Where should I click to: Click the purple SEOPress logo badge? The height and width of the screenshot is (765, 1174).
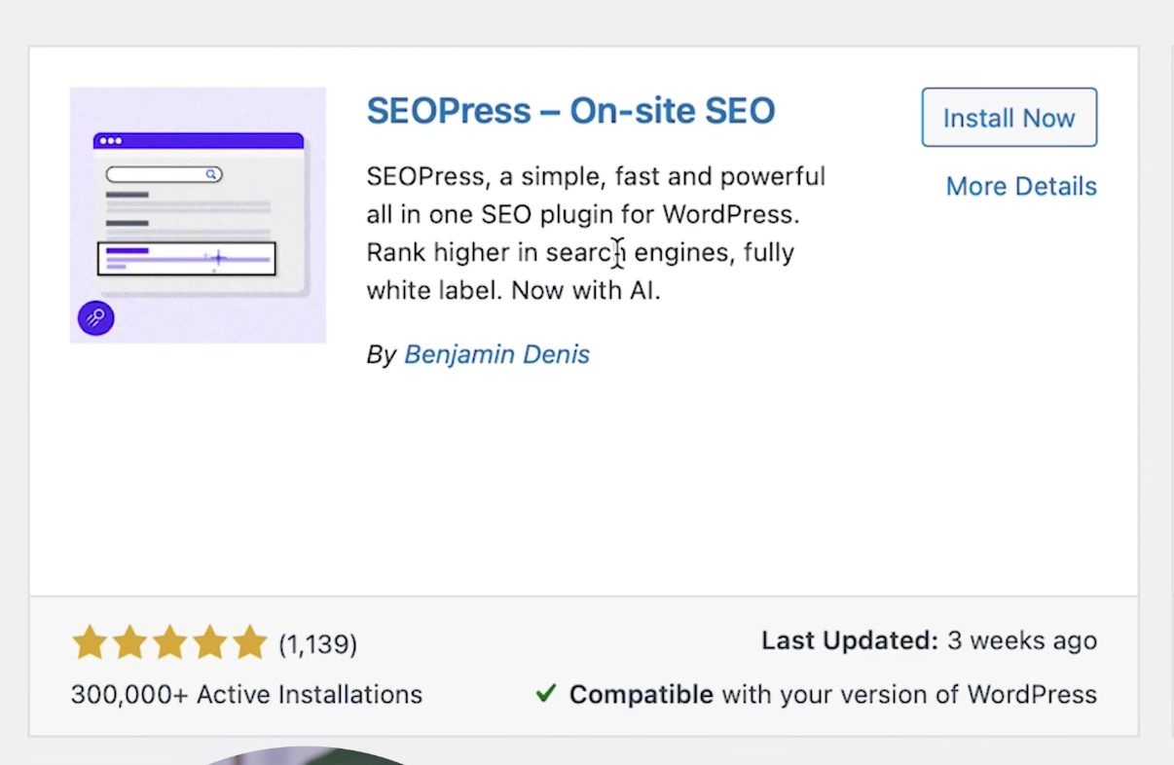tap(96, 317)
